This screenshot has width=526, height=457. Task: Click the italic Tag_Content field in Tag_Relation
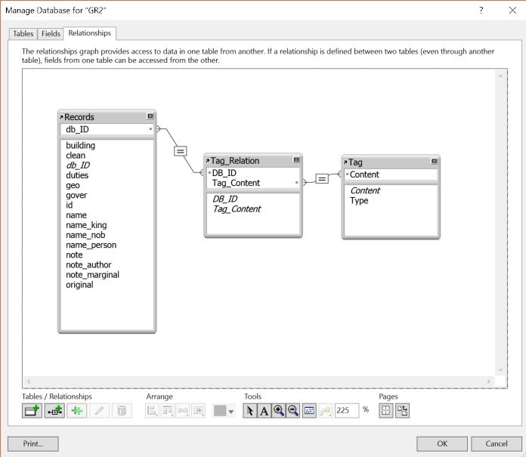pos(237,209)
